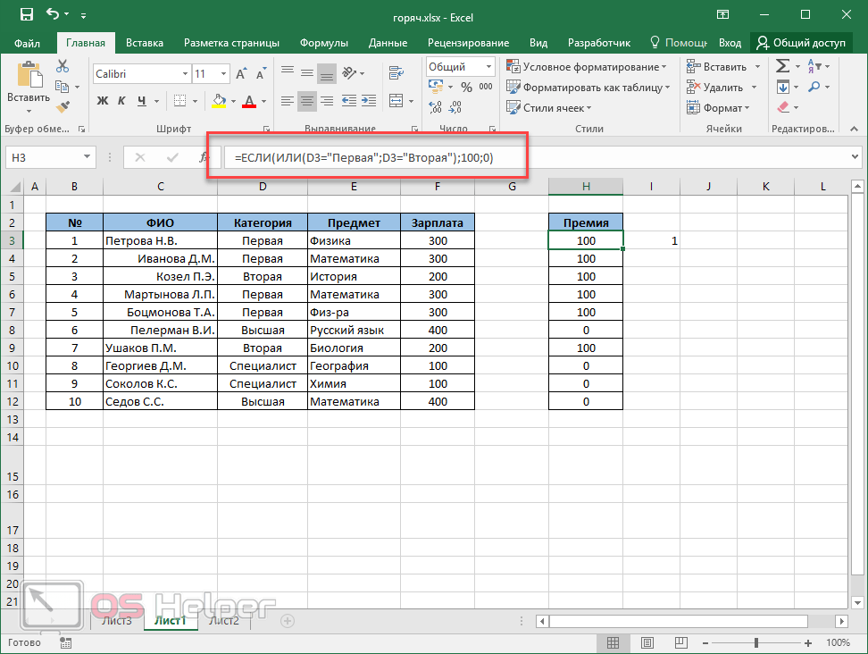
Task: Click the Name Box showing H3
Action: click(49, 157)
